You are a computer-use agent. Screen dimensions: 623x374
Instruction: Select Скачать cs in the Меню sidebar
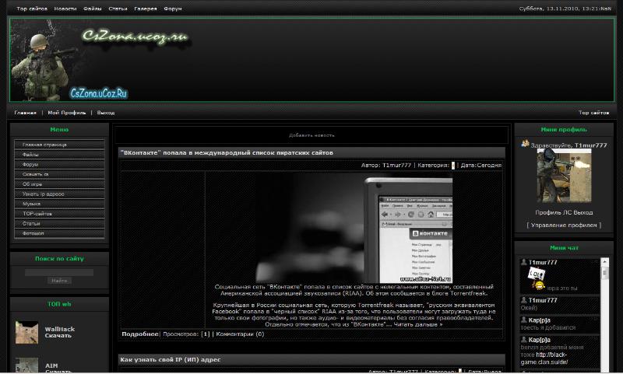60,174
